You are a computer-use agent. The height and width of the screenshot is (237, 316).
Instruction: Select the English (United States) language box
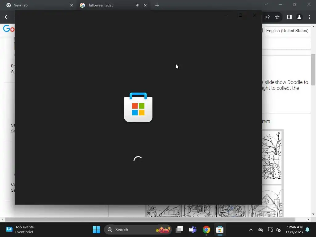click(x=287, y=31)
